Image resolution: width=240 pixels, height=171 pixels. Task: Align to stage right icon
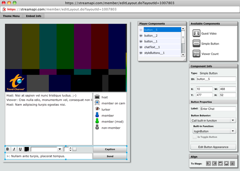214,163
